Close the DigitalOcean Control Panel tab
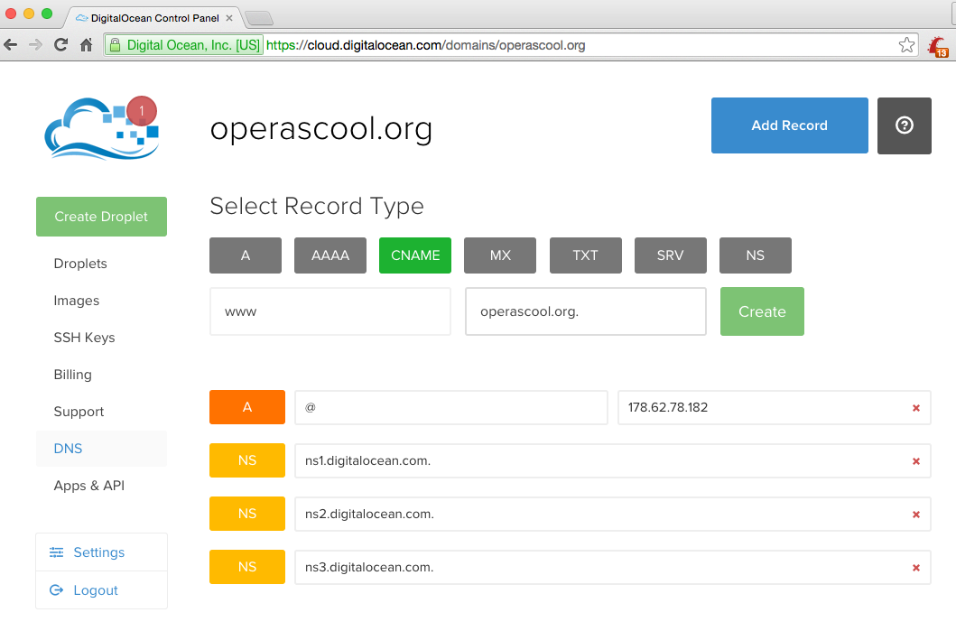 click(x=229, y=18)
